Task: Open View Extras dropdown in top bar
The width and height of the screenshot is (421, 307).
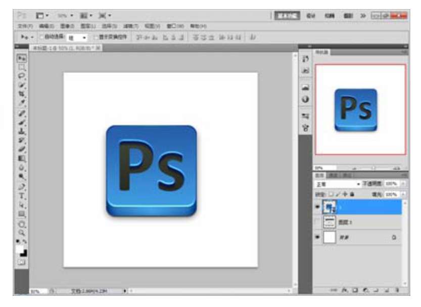Action: [42, 16]
